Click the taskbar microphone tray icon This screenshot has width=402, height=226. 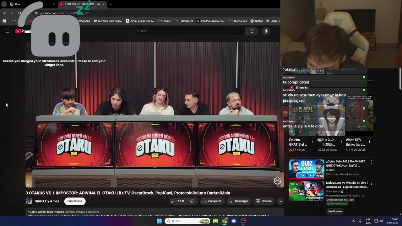pos(360,221)
